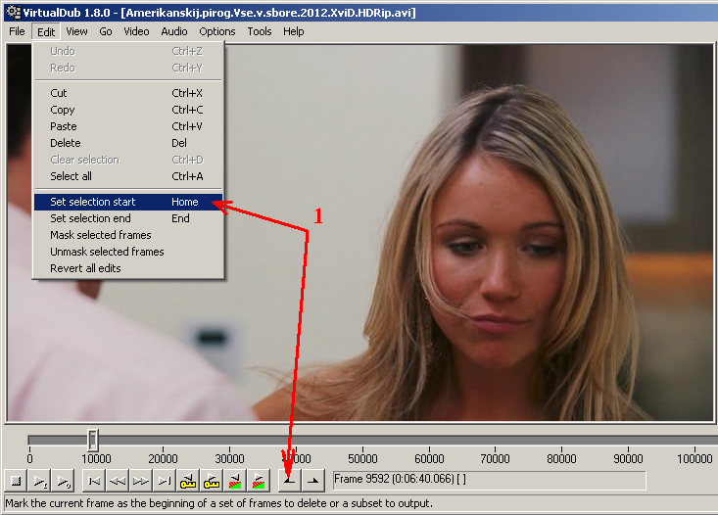Close the open Edit menu
Image resolution: width=718 pixels, height=515 pixels.
click(x=46, y=31)
